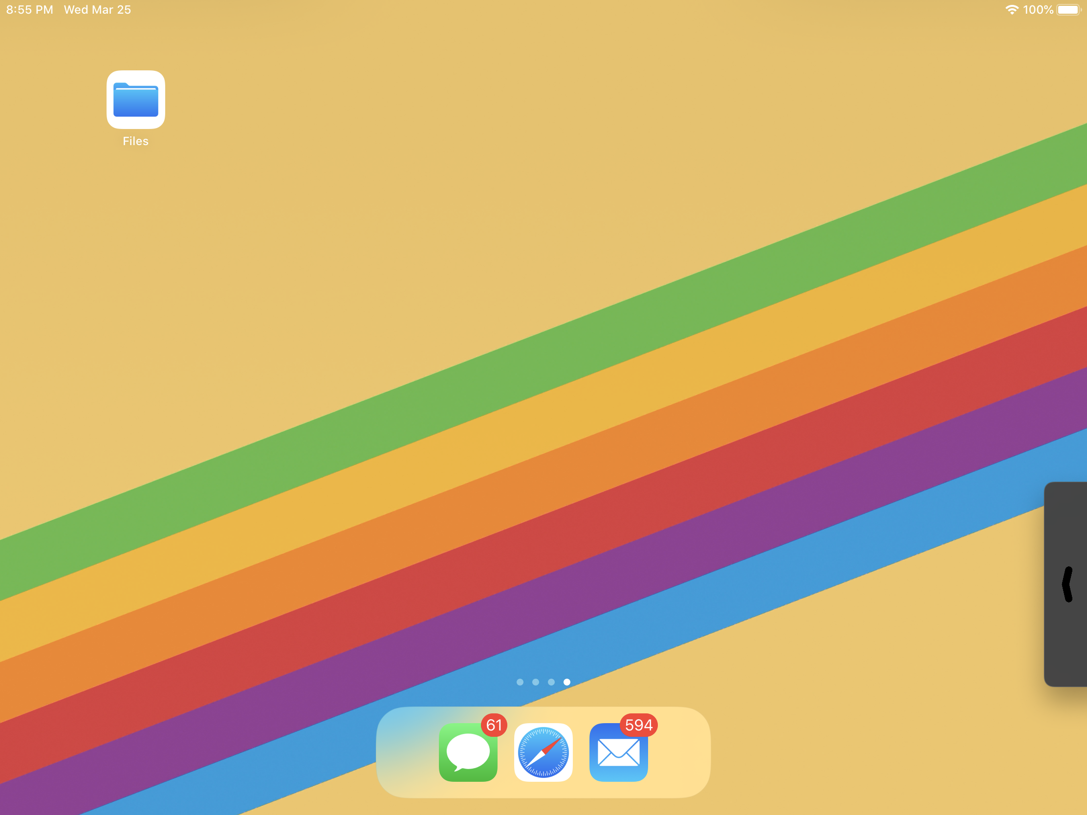Tap the Wed Mar 25 date
This screenshot has height=815, width=1087.
[97, 10]
